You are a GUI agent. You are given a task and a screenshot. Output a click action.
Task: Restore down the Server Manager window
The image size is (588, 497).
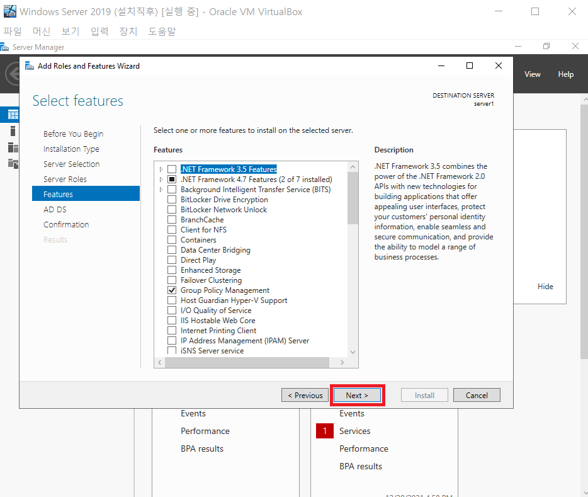point(546,46)
